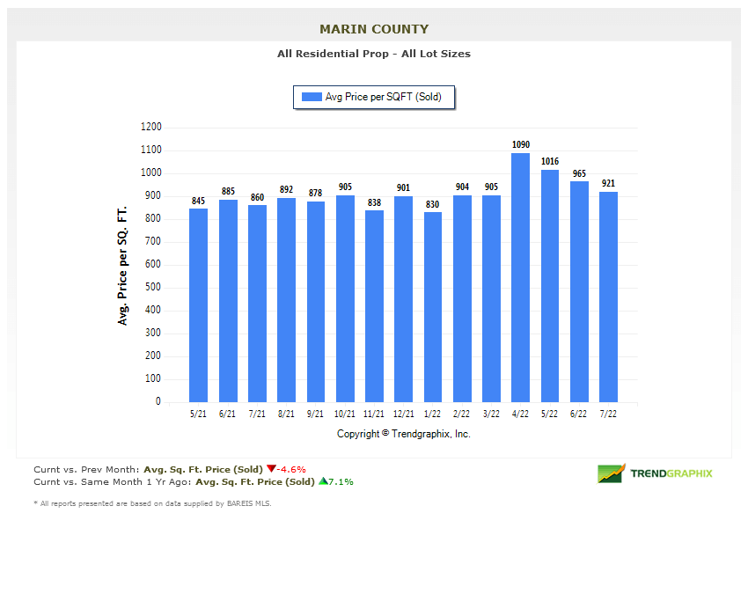
Task: Click the Copyright Trendgraphix, Inc. text
Action: 404,434
